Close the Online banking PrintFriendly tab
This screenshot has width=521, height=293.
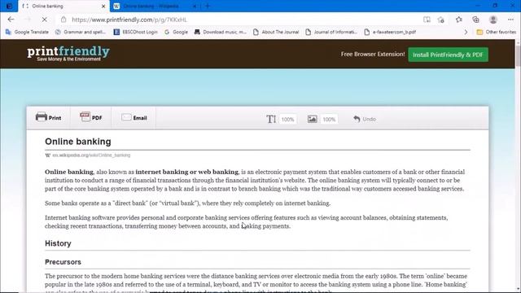pyautogui.click(x=103, y=6)
